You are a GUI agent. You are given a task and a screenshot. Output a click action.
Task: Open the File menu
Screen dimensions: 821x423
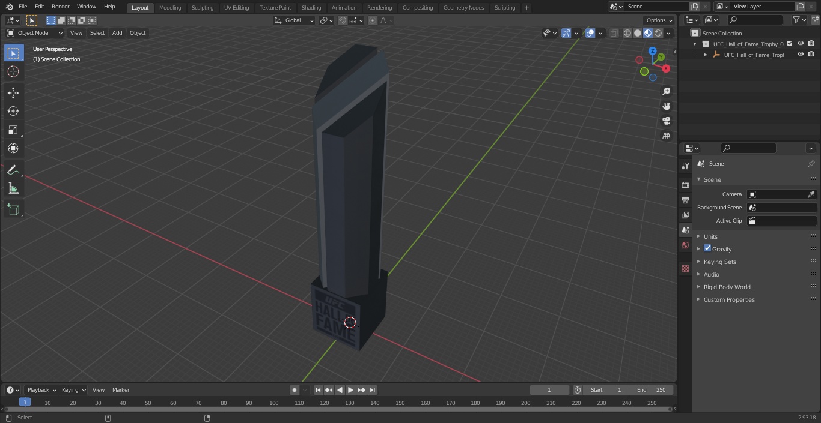23,7
